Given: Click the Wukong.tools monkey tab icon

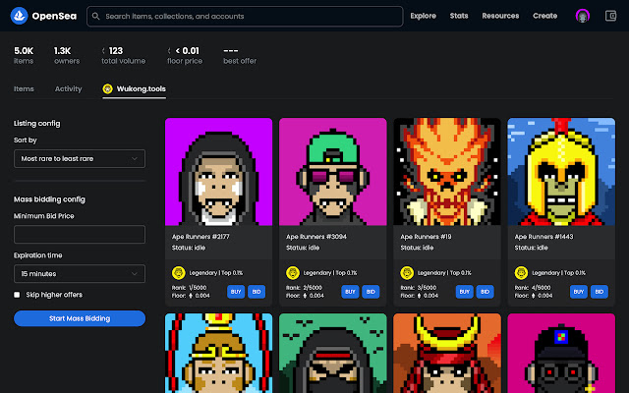Looking at the screenshot, I should click(107, 88).
